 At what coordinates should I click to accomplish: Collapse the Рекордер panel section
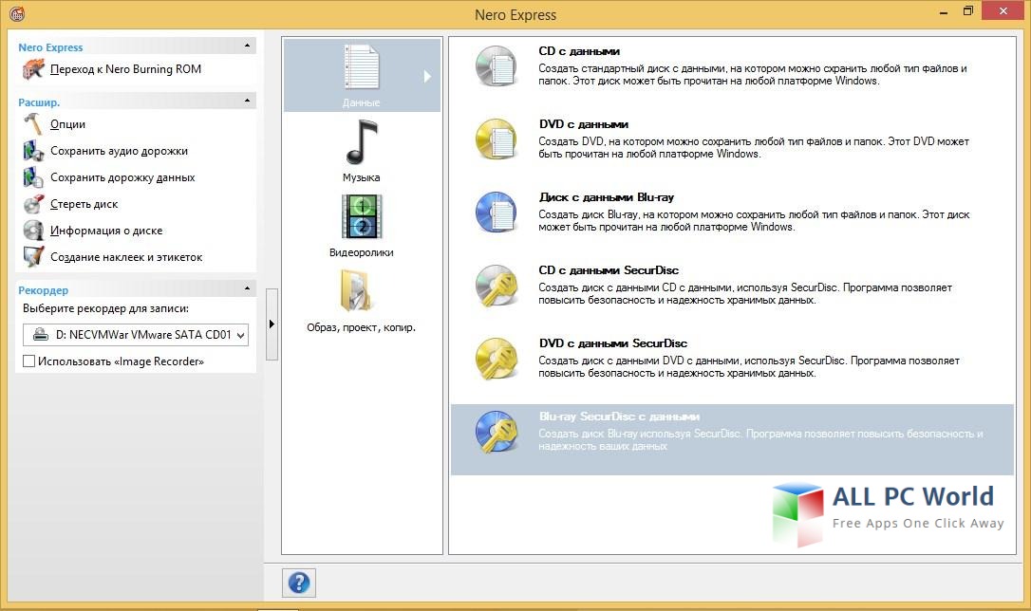247,288
